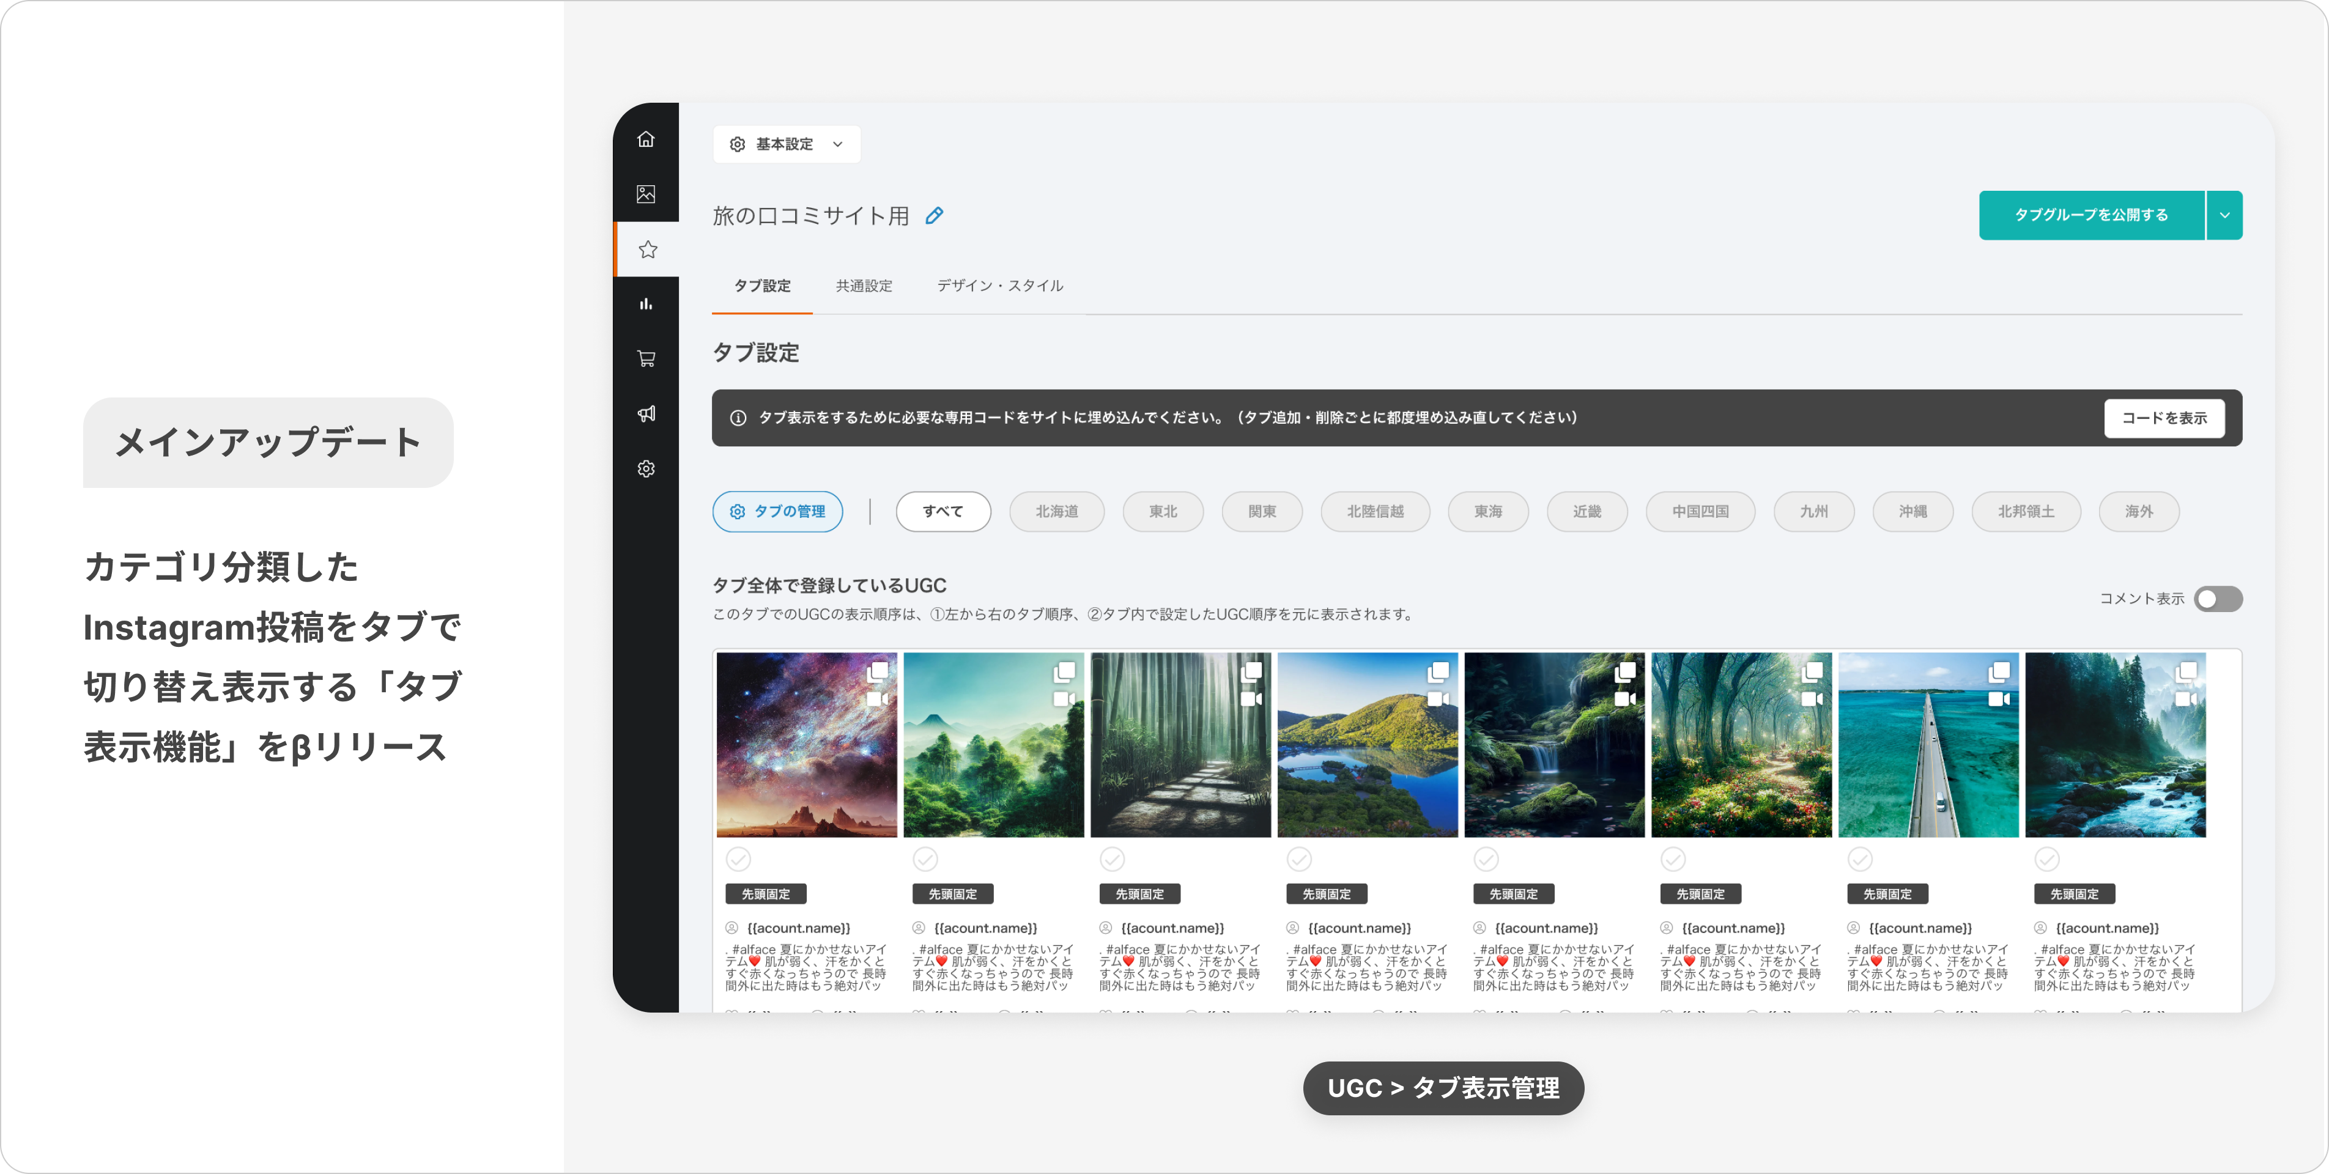
Task: Select the 北海道 filter chip
Action: tap(1056, 512)
